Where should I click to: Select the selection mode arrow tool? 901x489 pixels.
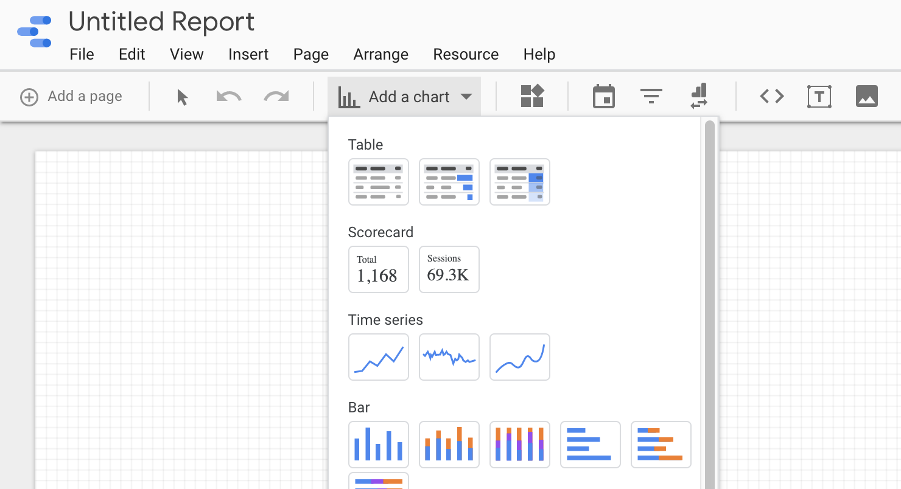(182, 97)
